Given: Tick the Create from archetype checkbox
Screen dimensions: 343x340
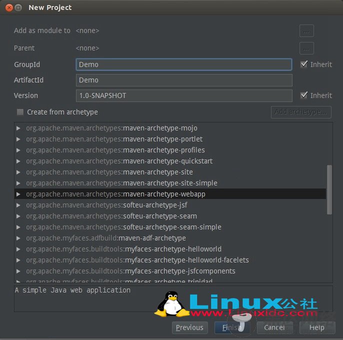Looking at the screenshot, I should (x=20, y=112).
